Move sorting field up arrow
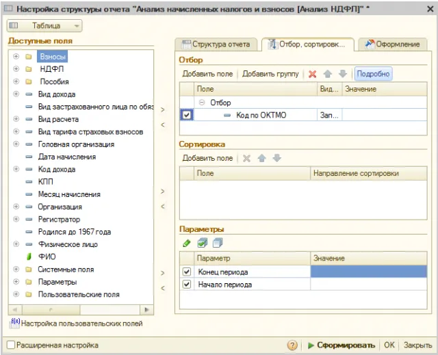The image size is (438, 355). pyautogui.click(x=261, y=158)
